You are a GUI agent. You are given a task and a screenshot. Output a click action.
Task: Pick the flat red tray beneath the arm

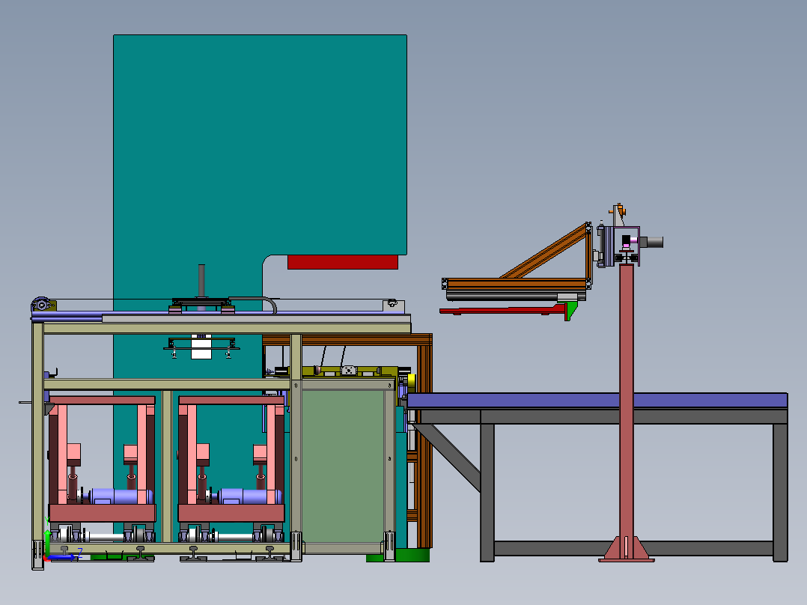pyautogui.click(x=502, y=310)
